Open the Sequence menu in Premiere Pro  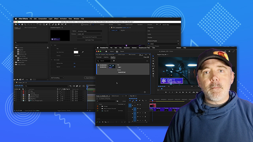126,48
